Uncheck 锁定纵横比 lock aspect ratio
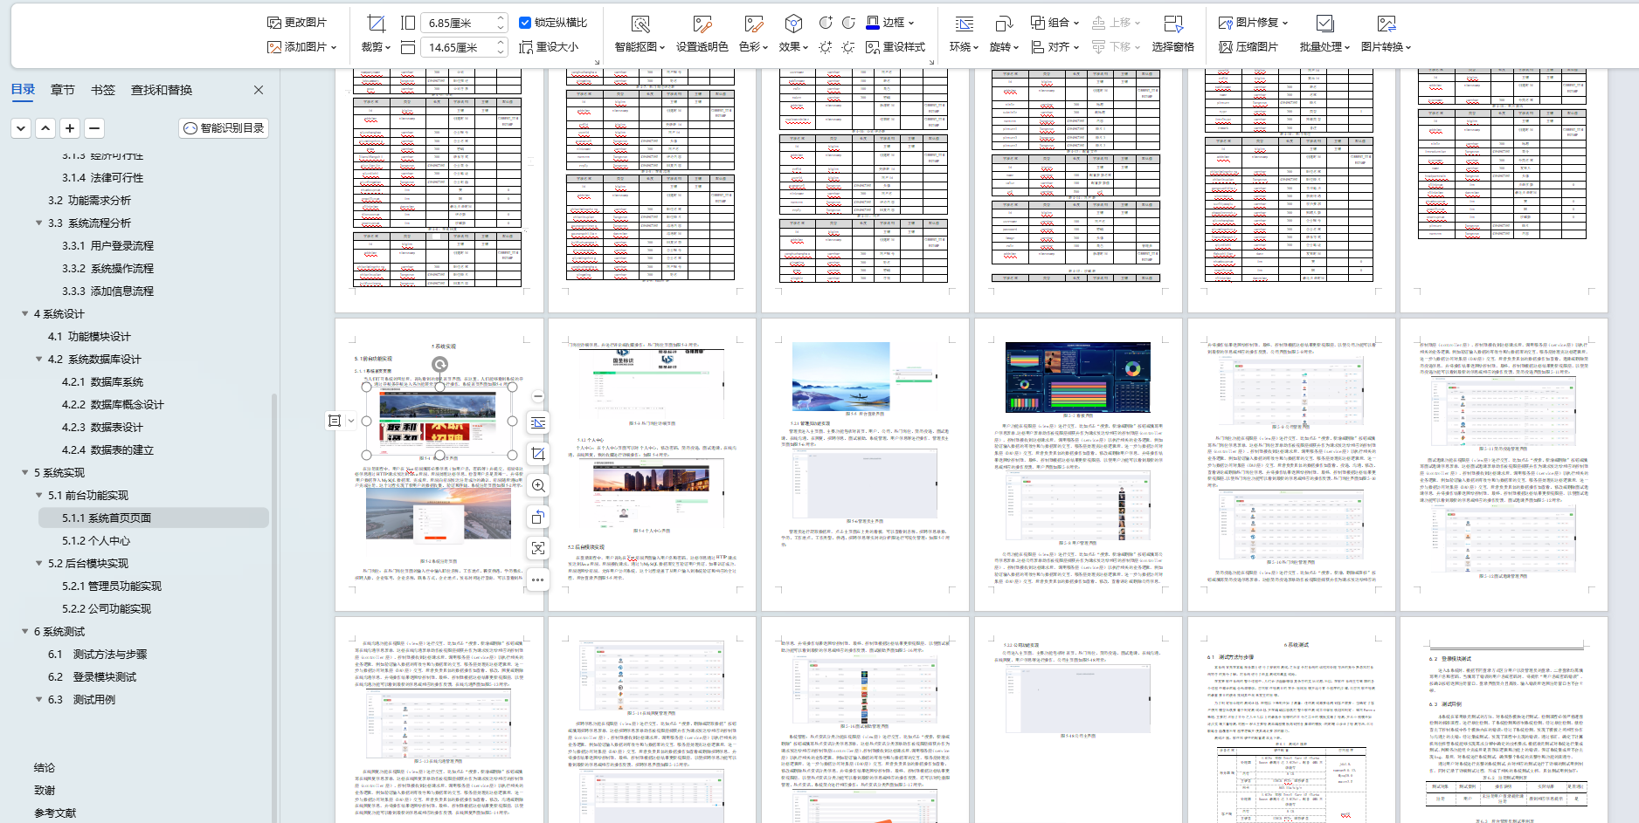Image resolution: width=1639 pixels, height=823 pixels. [524, 23]
